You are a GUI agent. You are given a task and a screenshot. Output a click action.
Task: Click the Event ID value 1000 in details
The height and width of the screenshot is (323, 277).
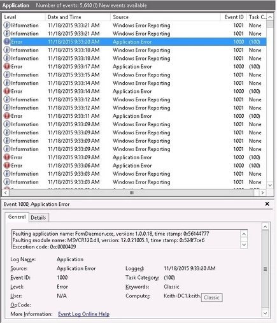tap(62, 278)
